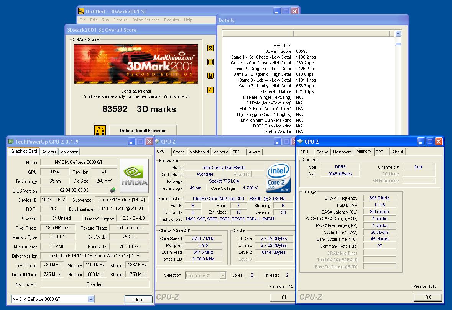
Task: Click the Close button in GPU-Z
Action: 138,299
